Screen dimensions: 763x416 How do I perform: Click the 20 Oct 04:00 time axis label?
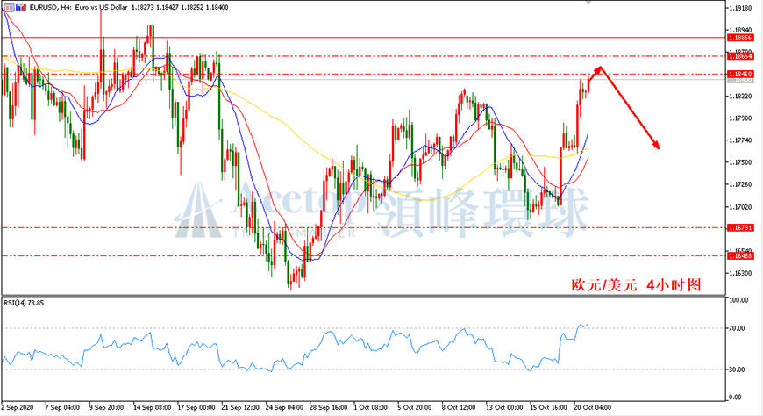click(x=593, y=407)
